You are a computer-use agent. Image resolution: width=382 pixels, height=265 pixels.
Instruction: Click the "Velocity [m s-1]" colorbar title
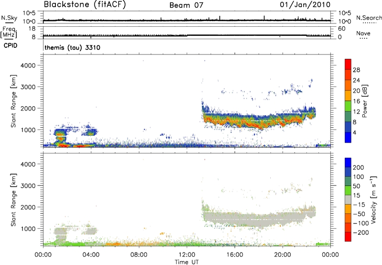pyautogui.click(x=373, y=199)
